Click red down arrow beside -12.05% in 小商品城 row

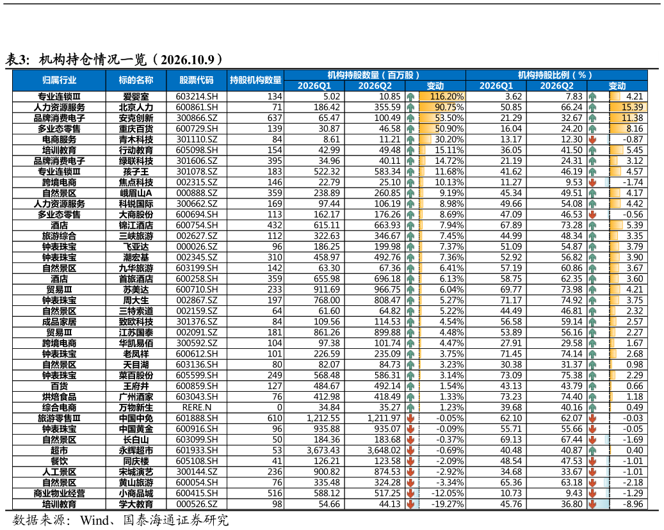coord(410,494)
